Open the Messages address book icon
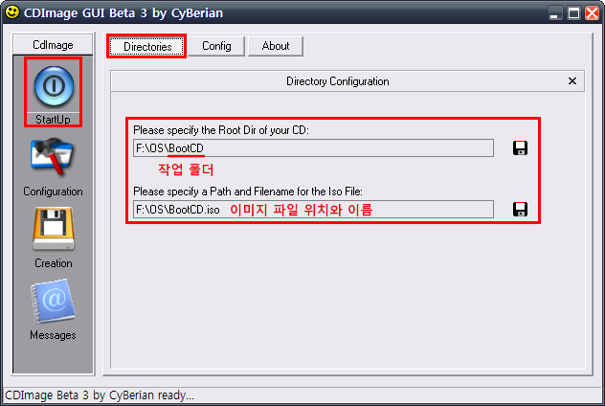The width and height of the screenshot is (605, 406). pos(54,302)
